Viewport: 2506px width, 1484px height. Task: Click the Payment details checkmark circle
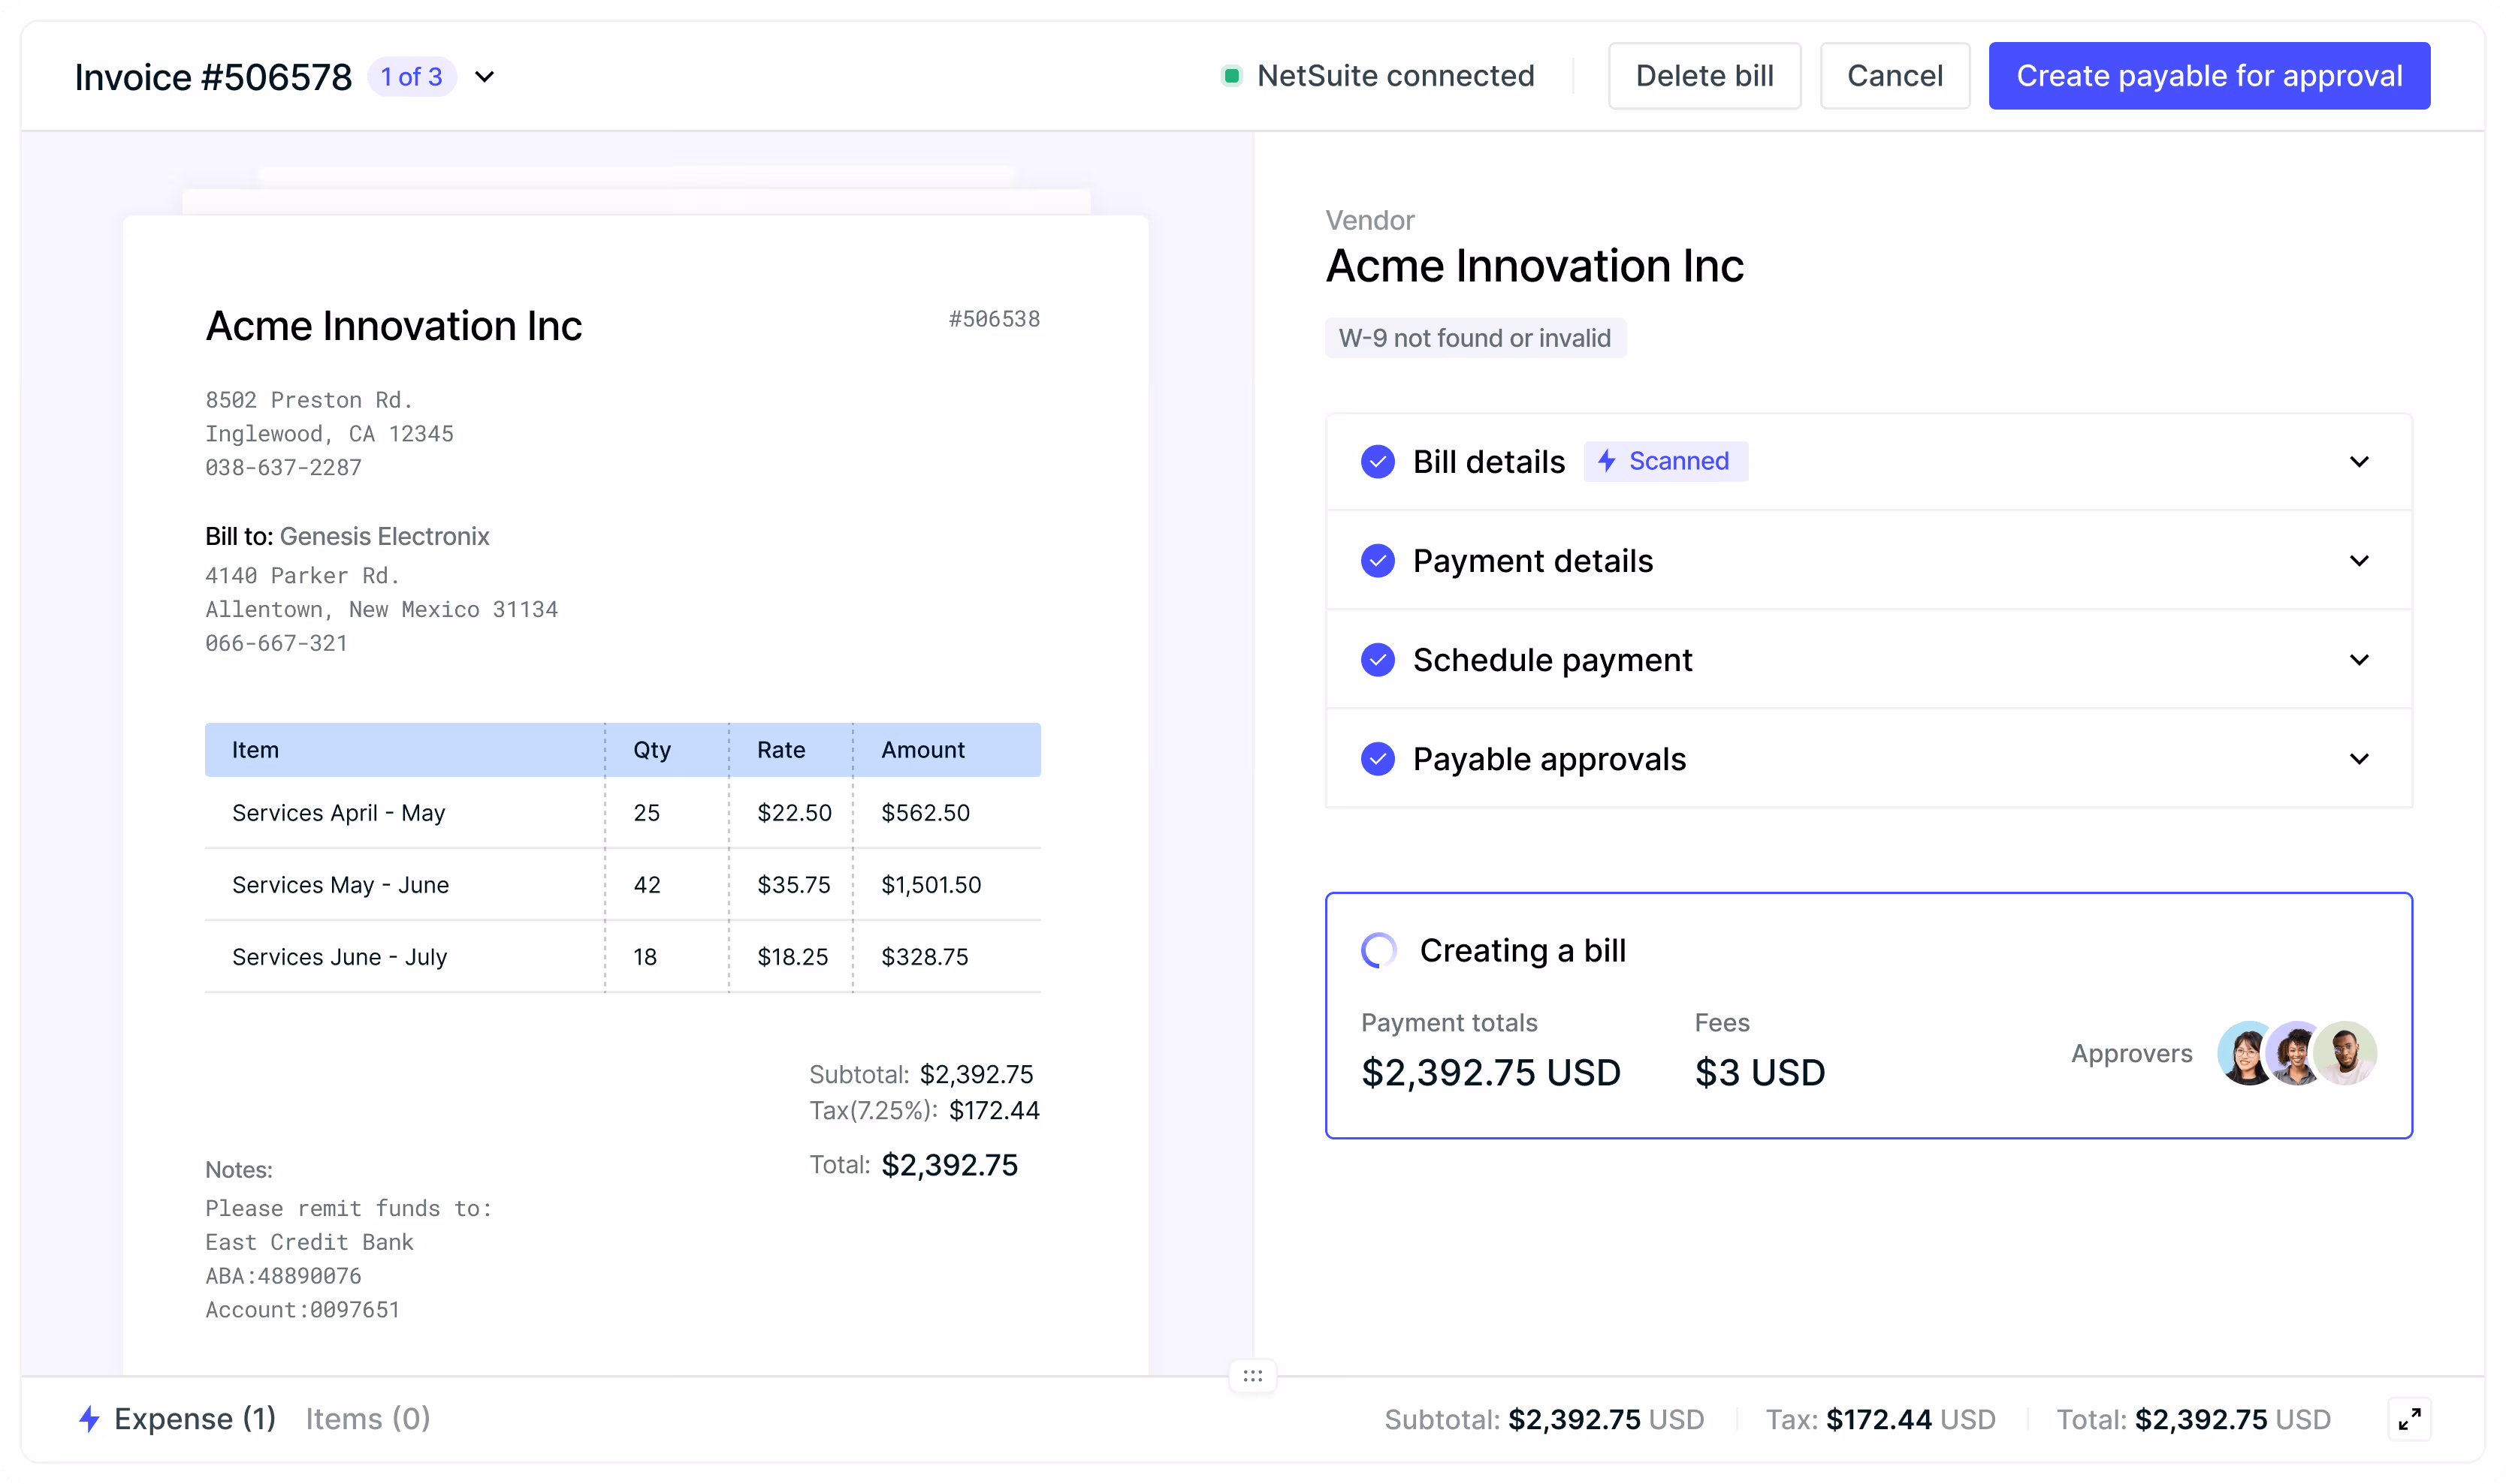point(1378,561)
